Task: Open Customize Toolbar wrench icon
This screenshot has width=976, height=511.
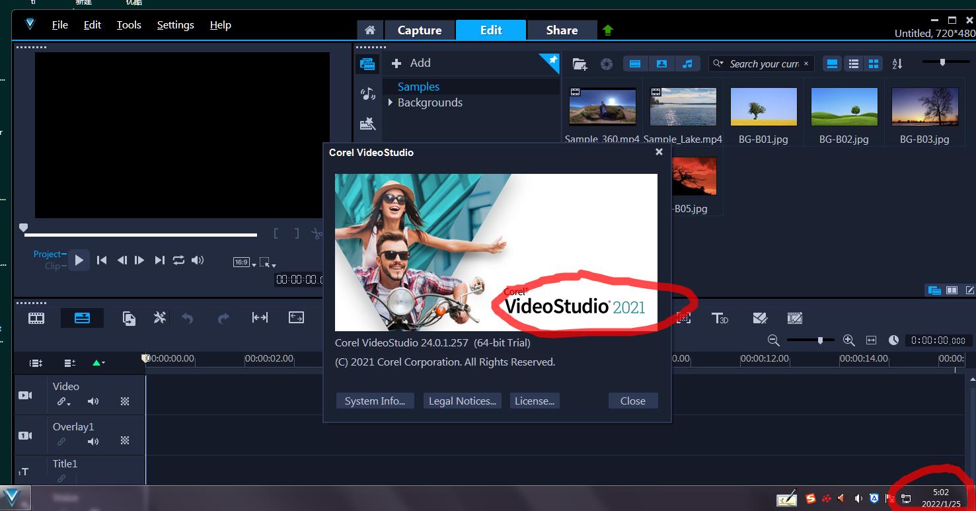Action: (159, 318)
